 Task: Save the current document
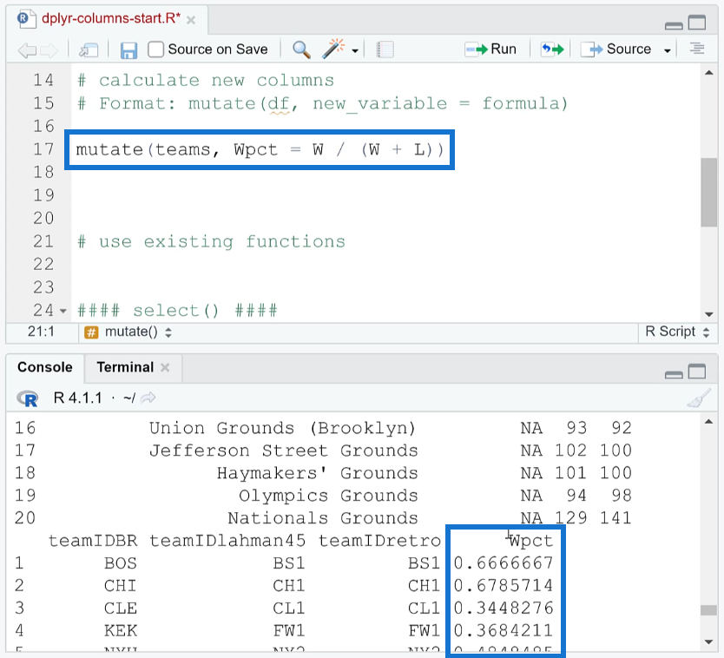pyautogui.click(x=128, y=49)
